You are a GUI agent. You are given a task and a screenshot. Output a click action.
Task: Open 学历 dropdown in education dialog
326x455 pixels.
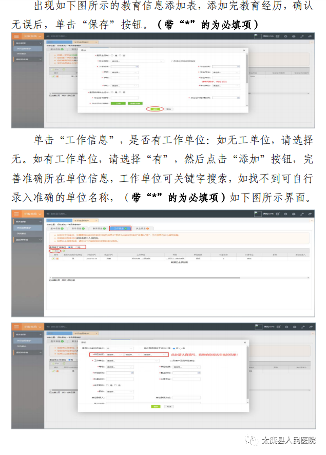(x=124, y=72)
